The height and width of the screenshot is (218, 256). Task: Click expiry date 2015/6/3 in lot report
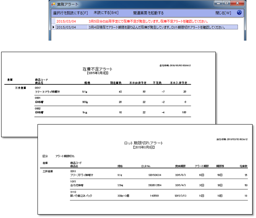pyautogui.click(x=180, y=175)
